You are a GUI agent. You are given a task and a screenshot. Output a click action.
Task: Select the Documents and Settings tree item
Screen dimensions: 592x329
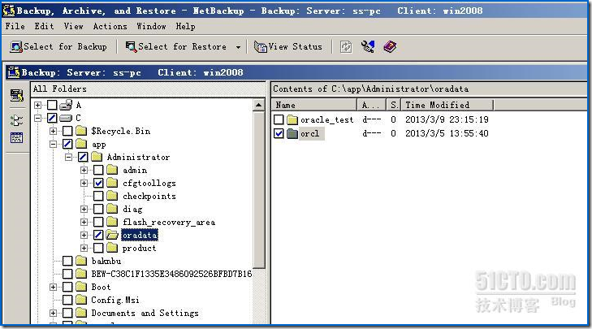click(x=145, y=313)
